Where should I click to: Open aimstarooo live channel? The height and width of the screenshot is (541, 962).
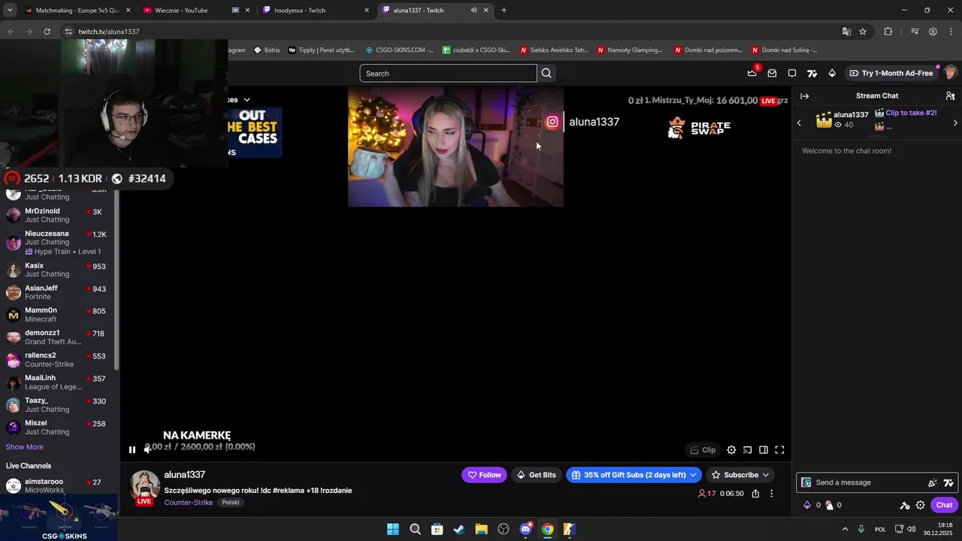click(59, 485)
